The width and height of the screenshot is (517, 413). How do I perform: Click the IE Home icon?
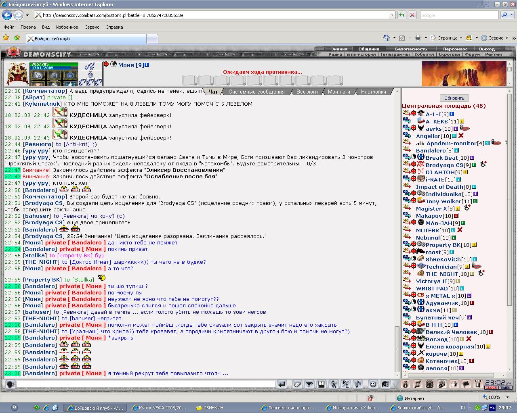(387, 38)
